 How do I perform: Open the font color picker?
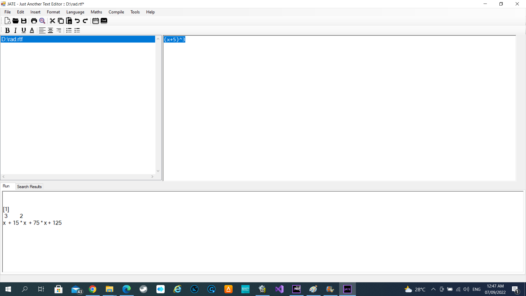(32, 30)
